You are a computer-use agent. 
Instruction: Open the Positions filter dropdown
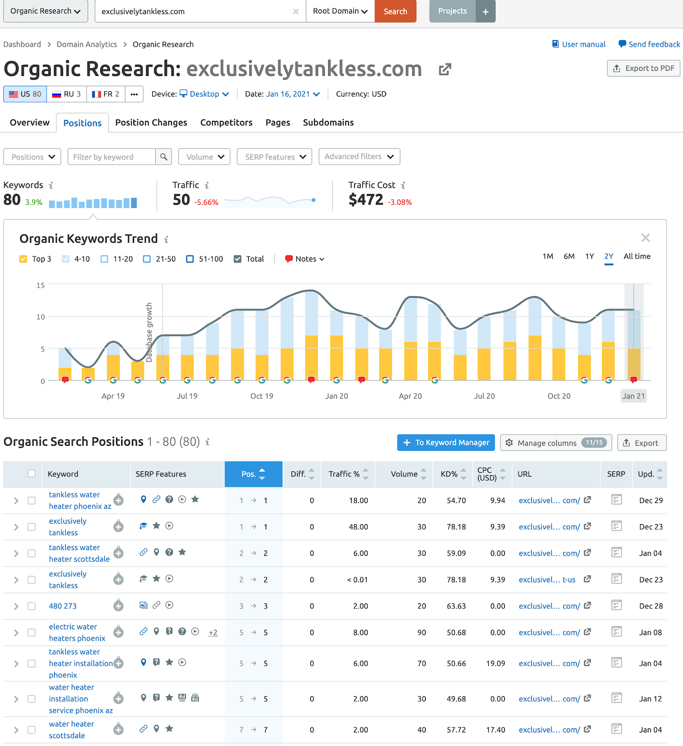pos(32,157)
